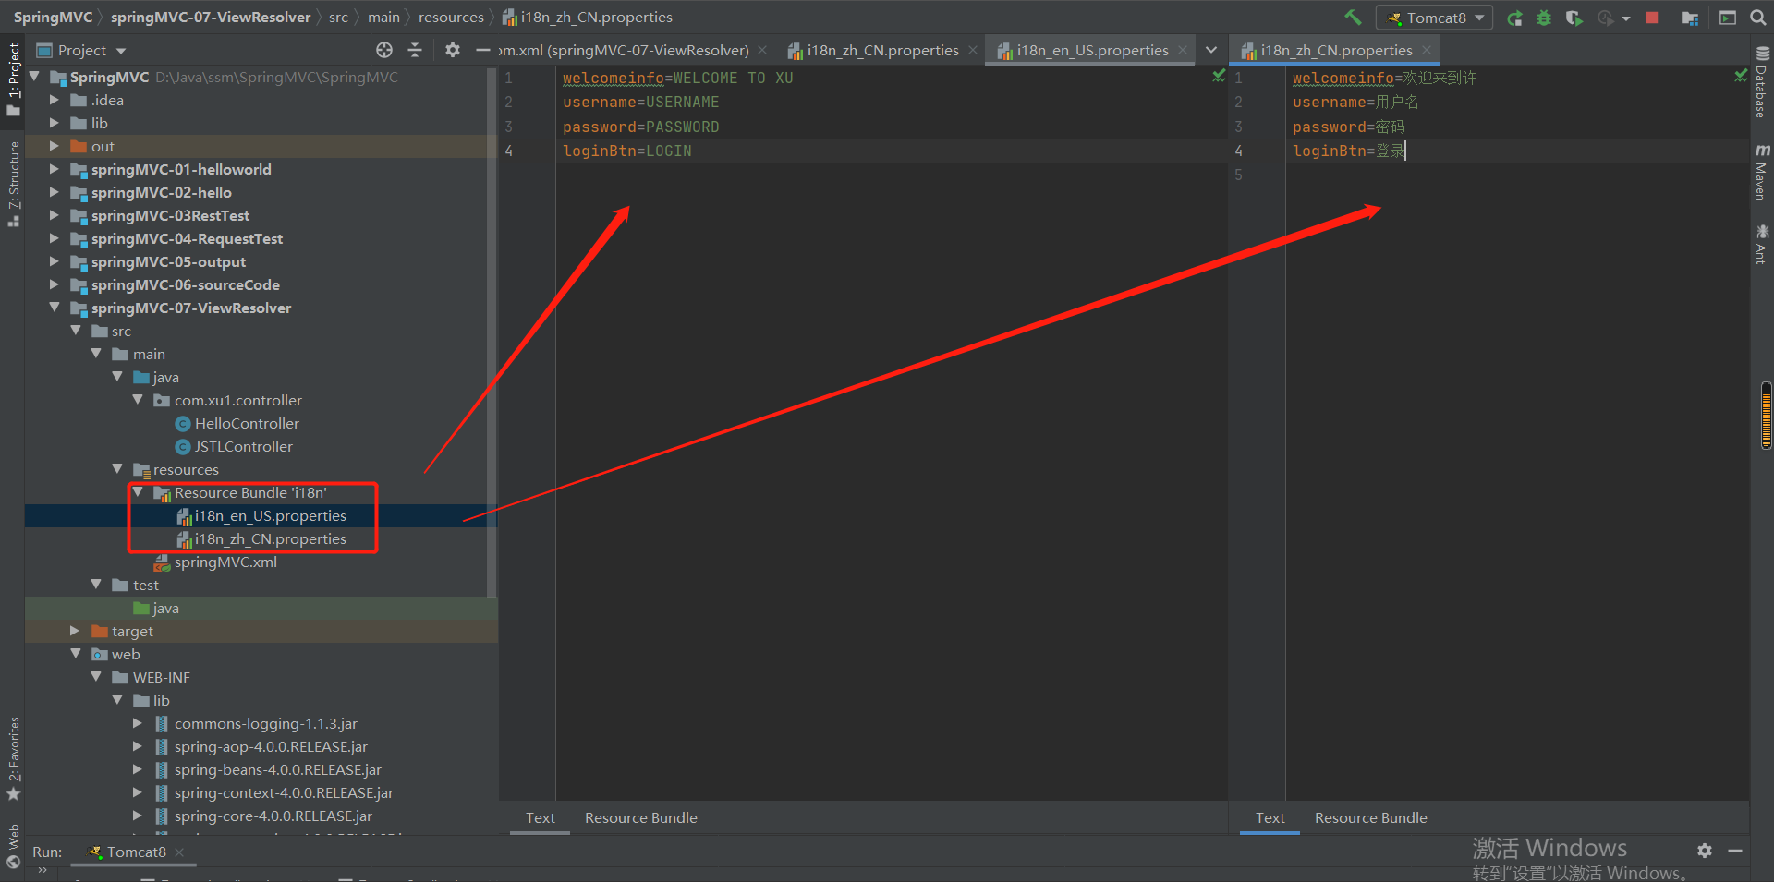Hide the Project panel with minus icon
The height and width of the screenshot is (882, 1774).
pyautogui.click(x=482, y=50)
